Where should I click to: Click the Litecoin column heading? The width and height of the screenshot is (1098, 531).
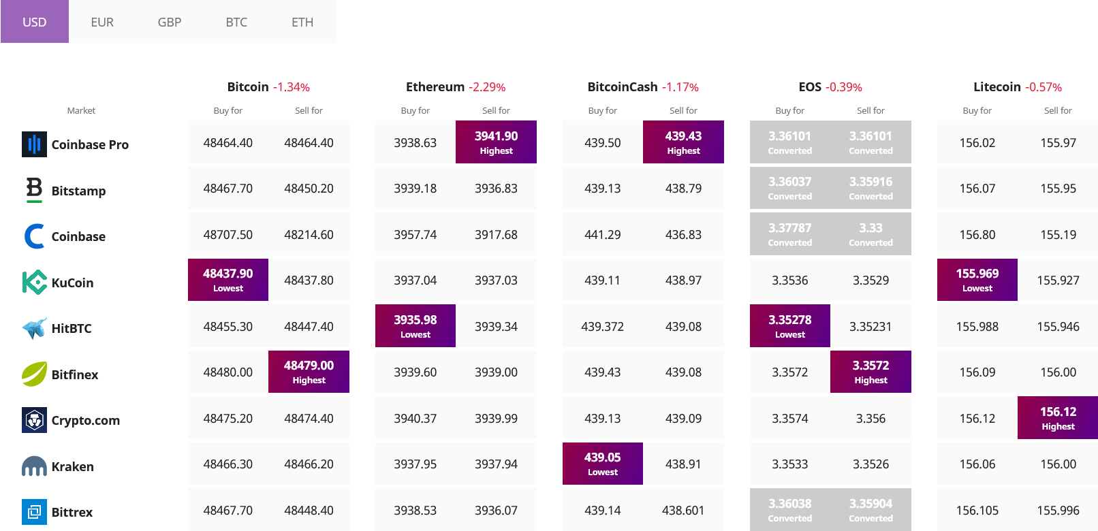coord(997,86)
